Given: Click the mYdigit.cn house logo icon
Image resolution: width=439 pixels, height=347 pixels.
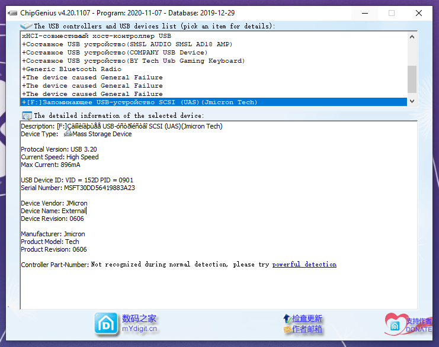Looking at the screenshot, I should pyautogui.click(x=106, y=324).
